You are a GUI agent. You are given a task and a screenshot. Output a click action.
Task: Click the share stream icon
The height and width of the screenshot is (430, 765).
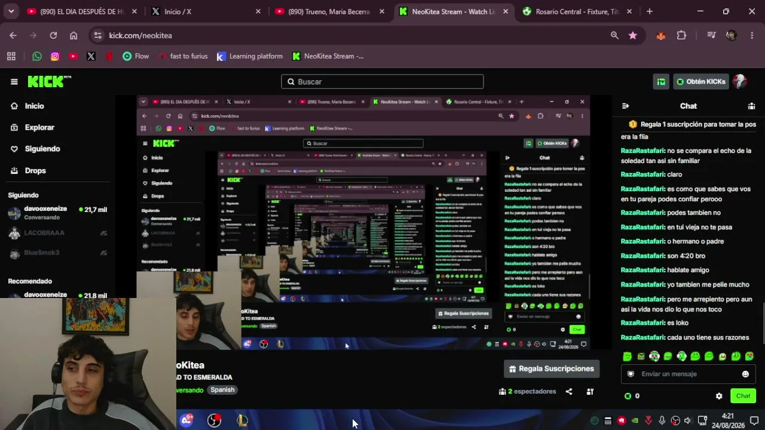coord(569,392)
